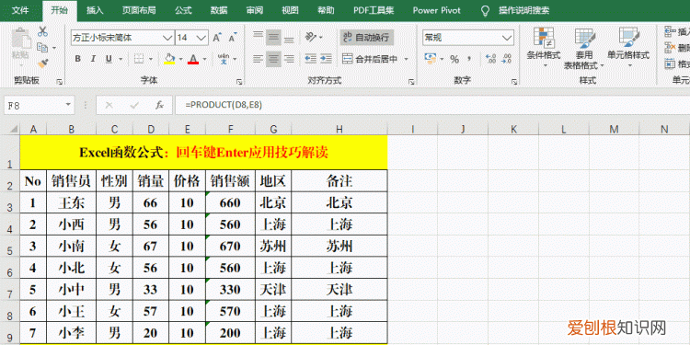This screenshot has width=690, height=345.
Task: Open the Alignment dialog launcher (对齐方式)
Action: point(411,81)
